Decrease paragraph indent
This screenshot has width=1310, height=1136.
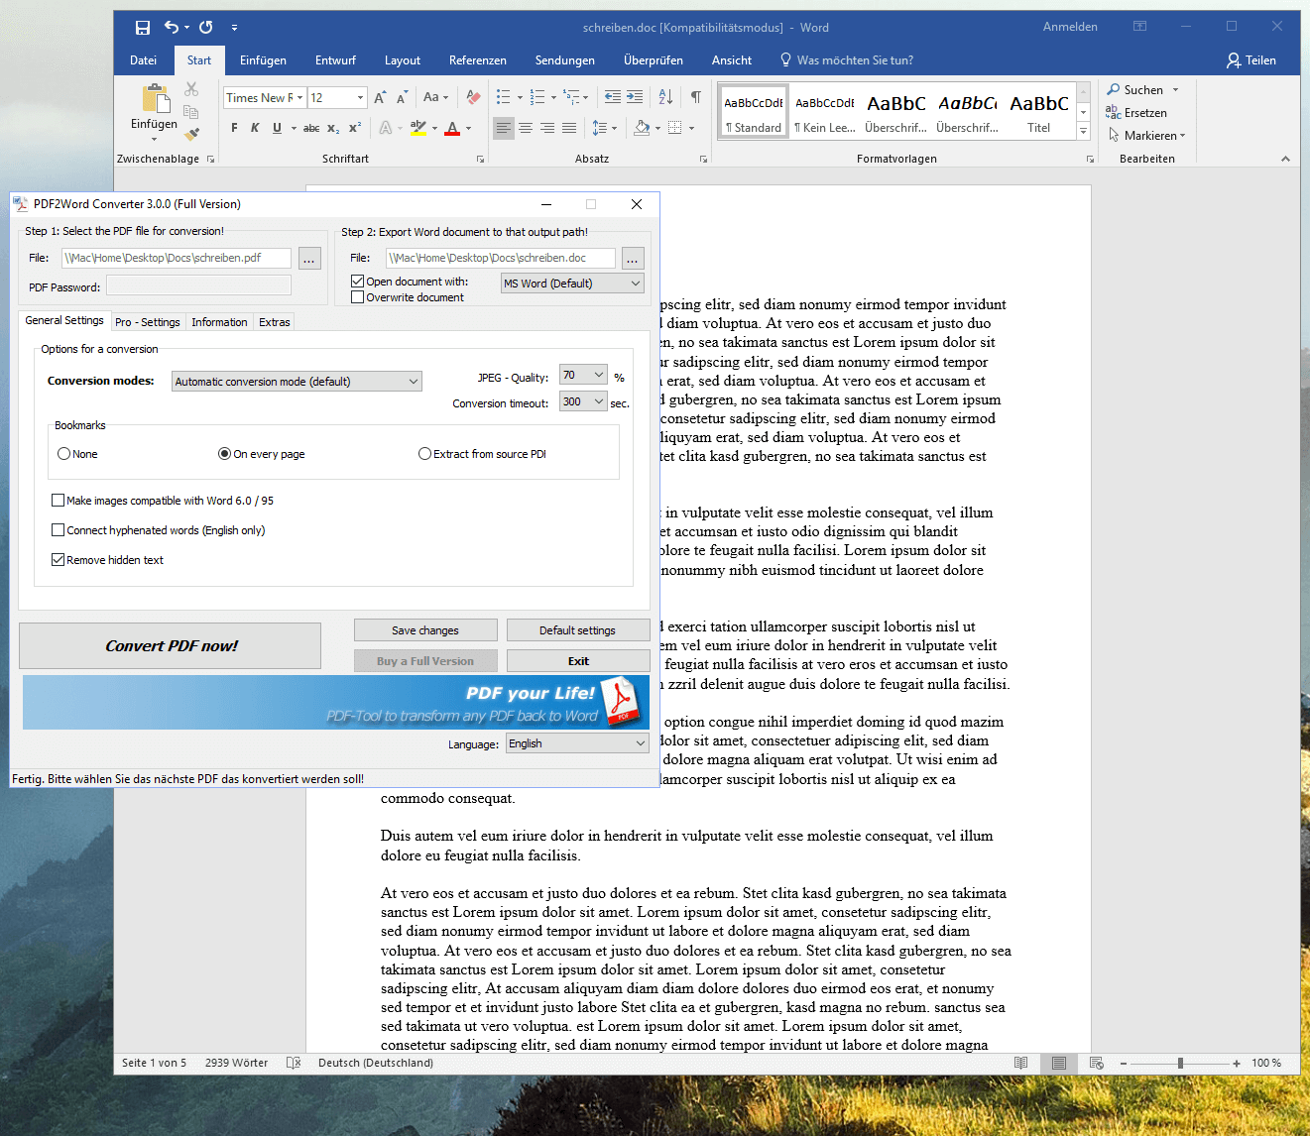(x=613, y=97)
